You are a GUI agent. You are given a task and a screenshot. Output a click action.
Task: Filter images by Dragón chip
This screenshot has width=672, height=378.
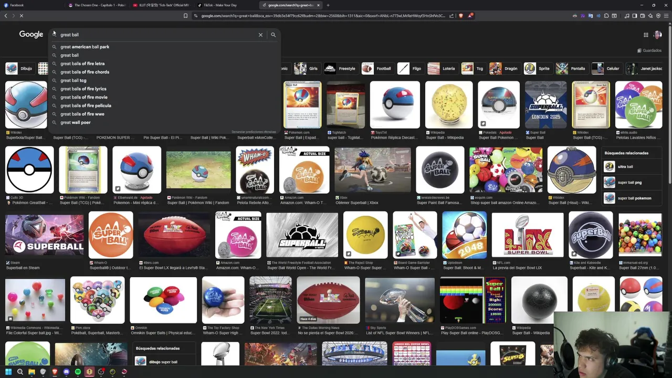(505, 68)
